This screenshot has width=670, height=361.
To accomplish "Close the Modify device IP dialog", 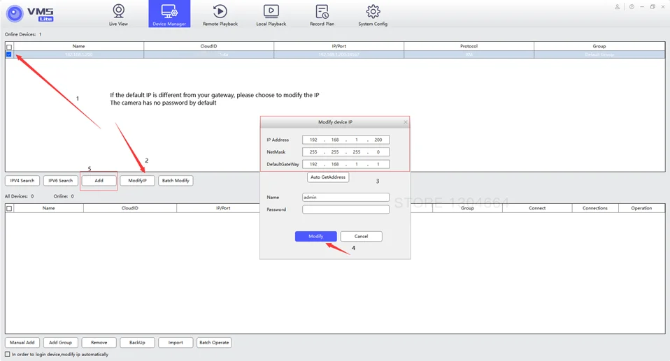I will [406, 122].
